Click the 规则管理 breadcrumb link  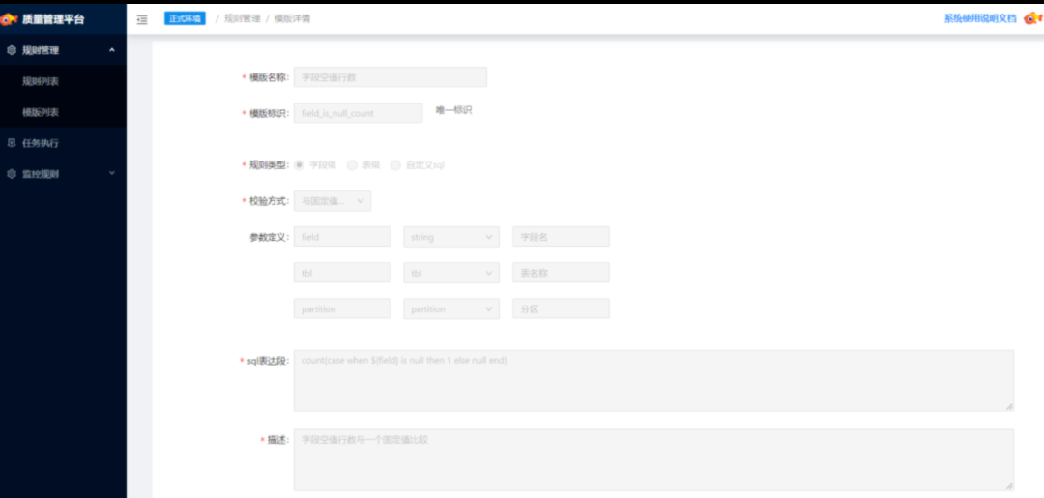(x=242, y=18)
